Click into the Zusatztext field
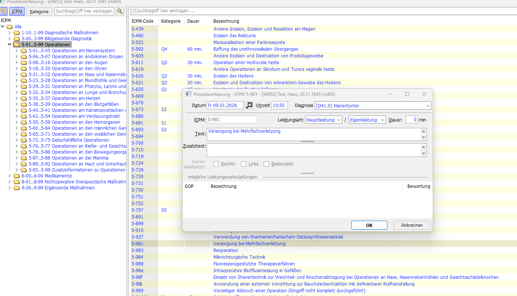The height and width of the screenshot is (296, 517). pyautogui.click(x=313, y=150)
